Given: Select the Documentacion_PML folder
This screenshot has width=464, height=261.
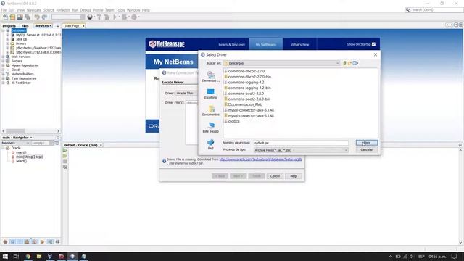Looking at the screenshot, I should 243,104.
